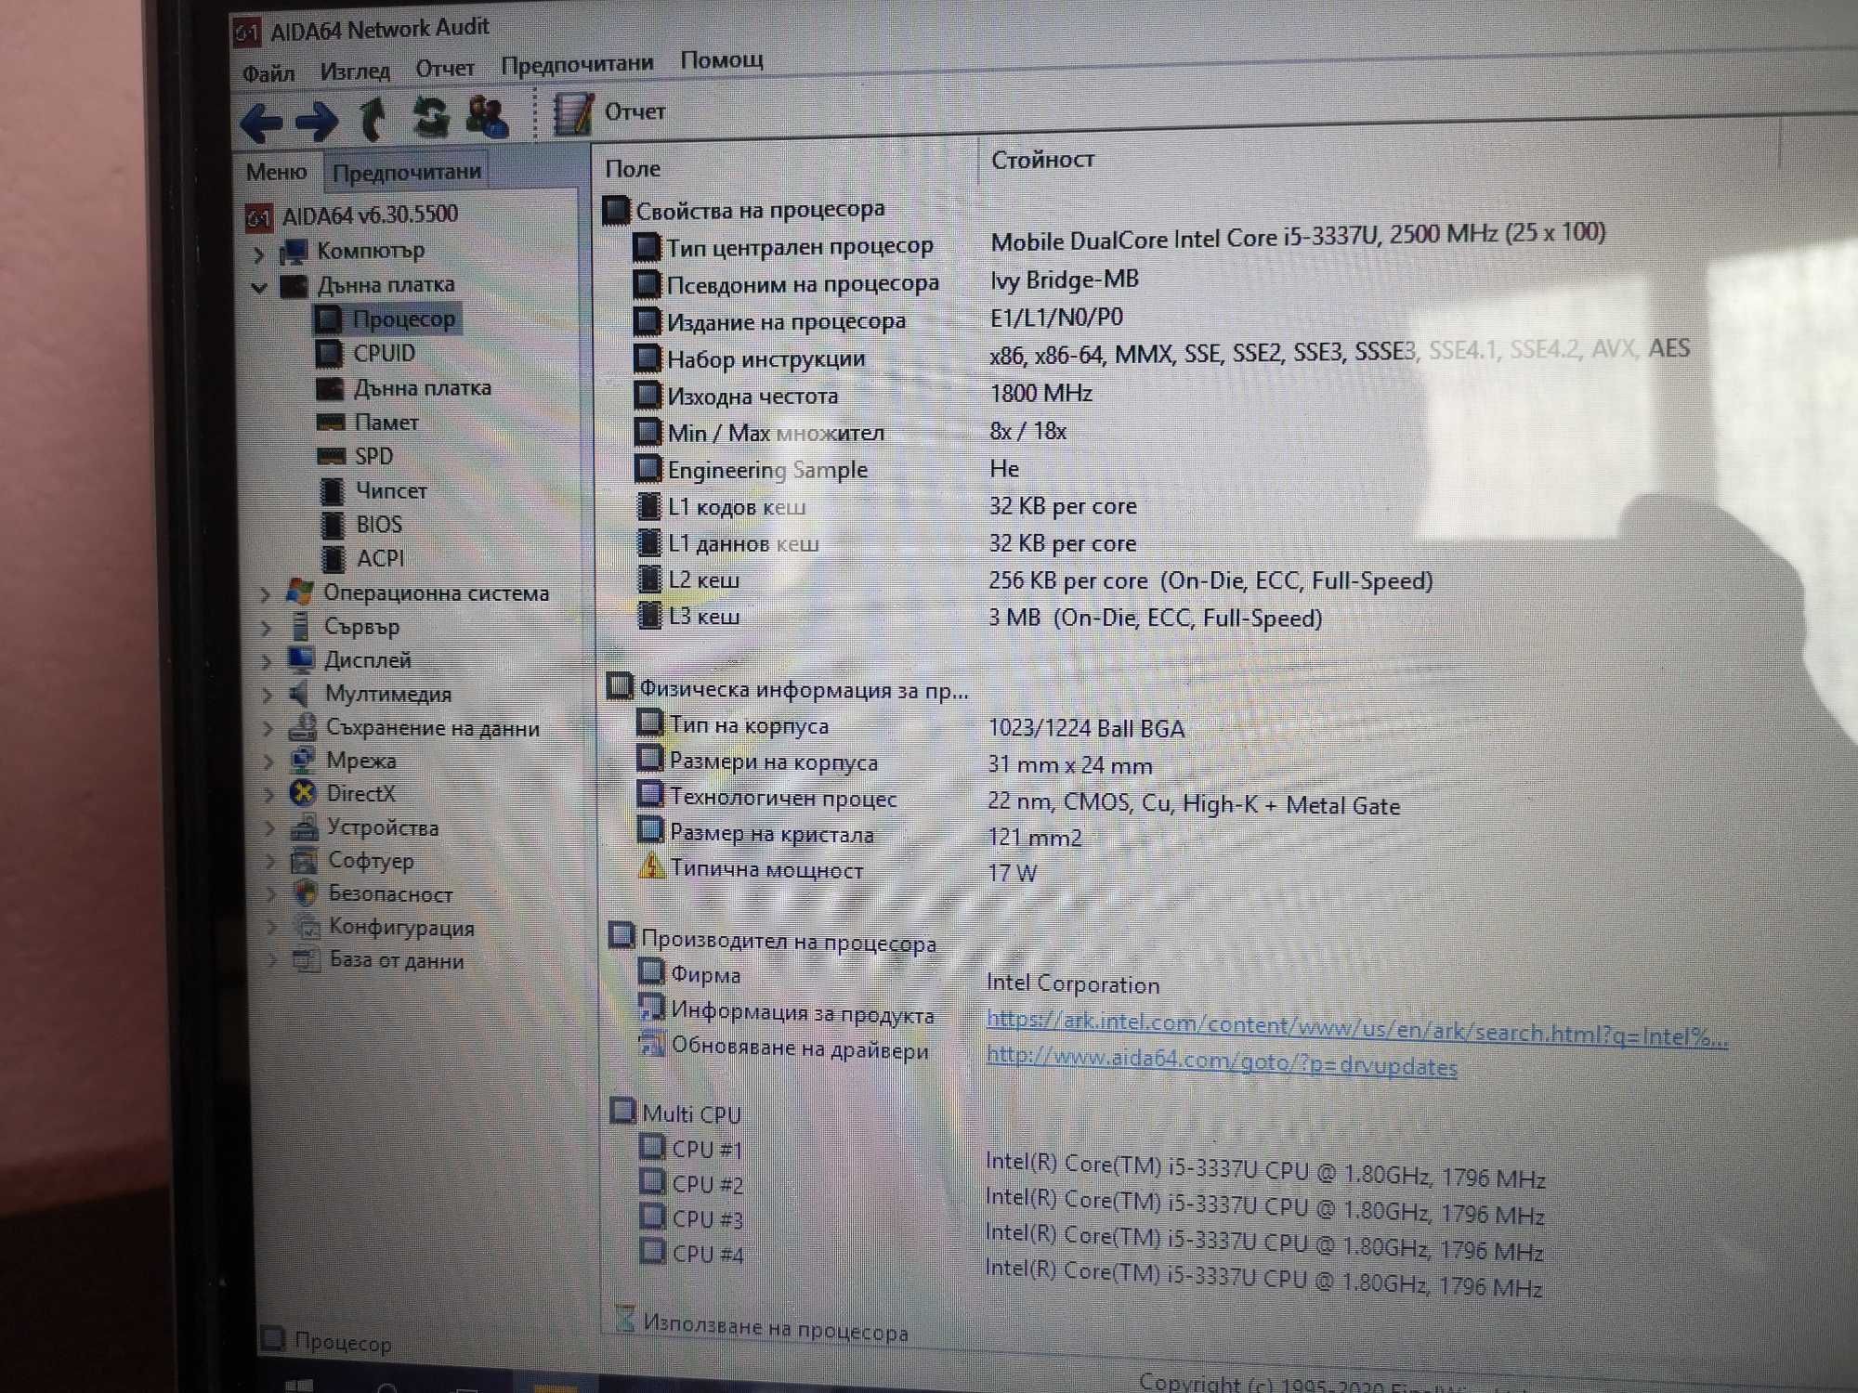Expand the Операционна система node
This screenshot has height=1393, width=1858.
click(x=266, y=594)
